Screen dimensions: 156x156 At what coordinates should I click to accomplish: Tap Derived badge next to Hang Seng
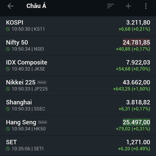[42, 122]
